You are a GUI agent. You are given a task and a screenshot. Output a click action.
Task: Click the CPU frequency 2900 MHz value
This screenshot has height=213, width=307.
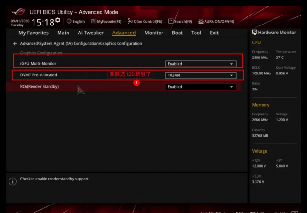click(x=260, y=57)
